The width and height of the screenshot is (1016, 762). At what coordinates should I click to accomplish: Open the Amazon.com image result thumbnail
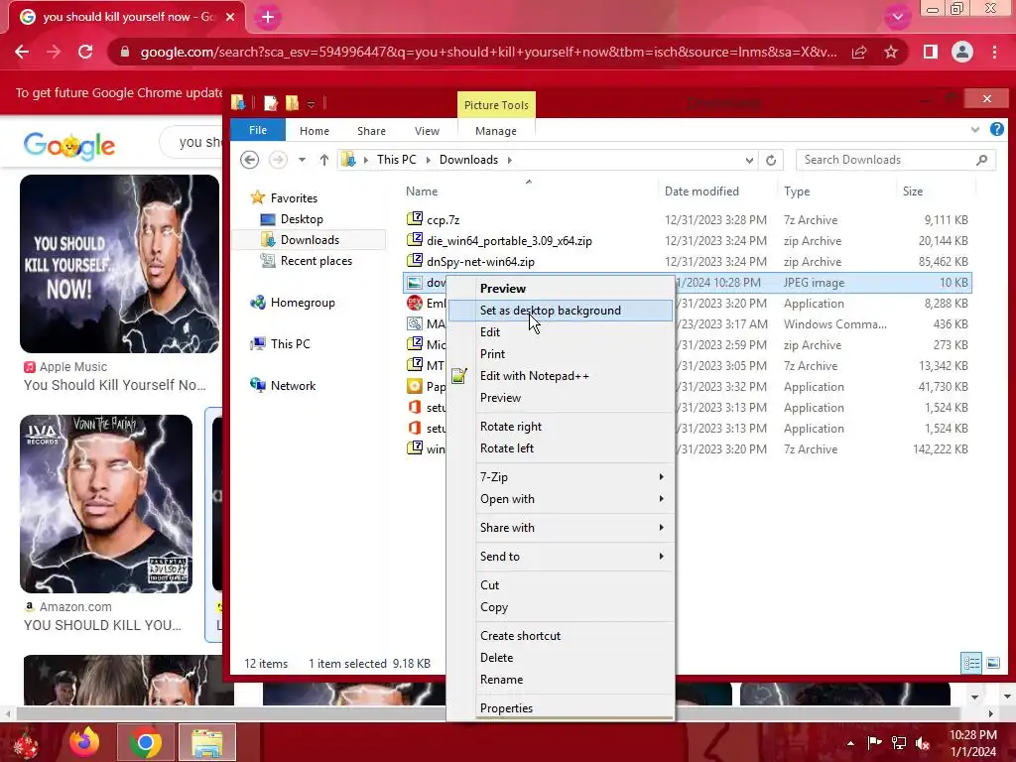[x=106, y=504]
